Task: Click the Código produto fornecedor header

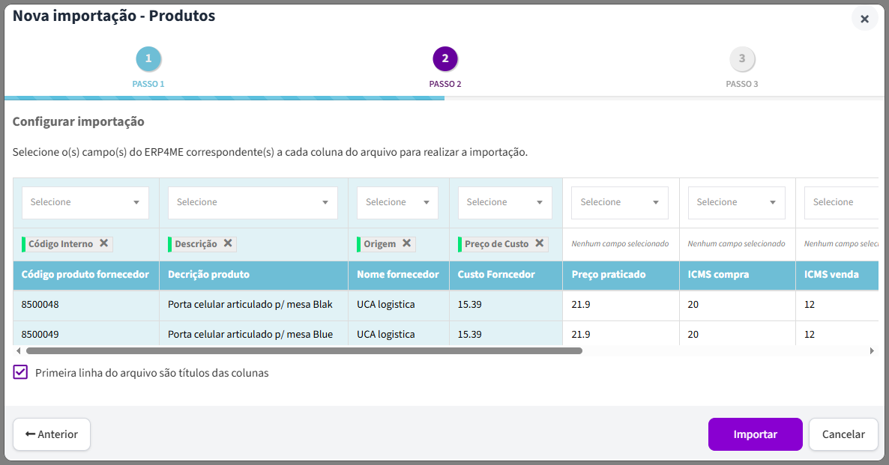Action: (85, 274)
